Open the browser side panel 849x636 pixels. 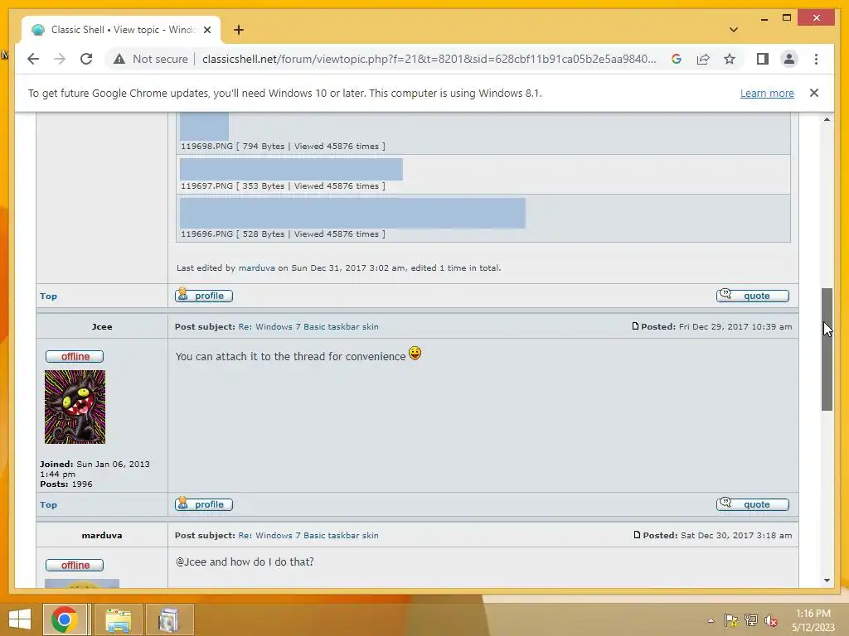[763, 59]
